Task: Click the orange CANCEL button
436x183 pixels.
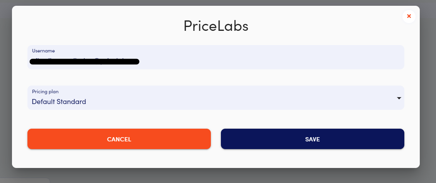Action: [119, 139]
